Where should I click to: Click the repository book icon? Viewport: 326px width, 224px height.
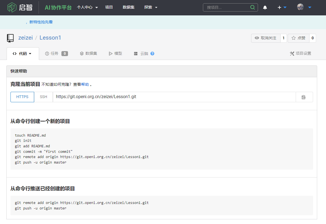[x=10, y=38]
